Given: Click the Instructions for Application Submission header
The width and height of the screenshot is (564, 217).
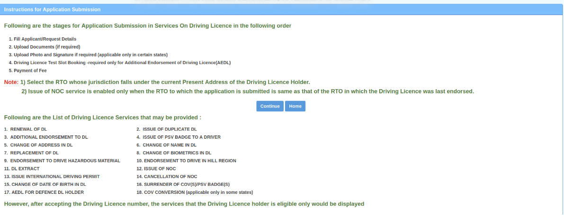Looking at the screenshot, I should (52, 9).
